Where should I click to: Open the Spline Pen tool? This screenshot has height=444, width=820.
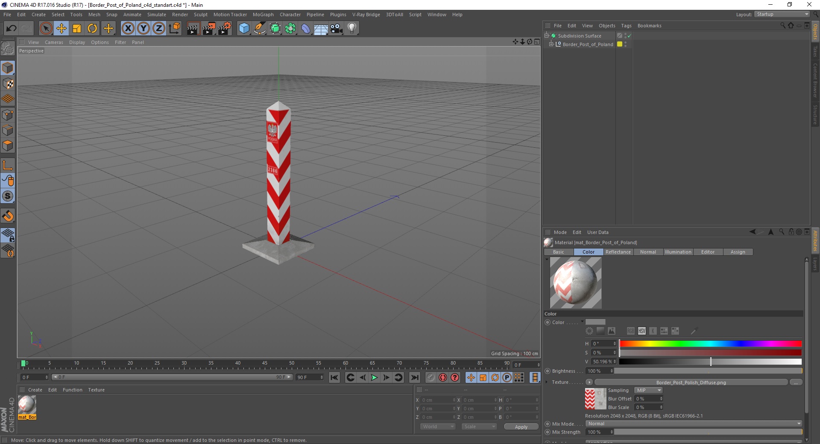coord(260,29)
